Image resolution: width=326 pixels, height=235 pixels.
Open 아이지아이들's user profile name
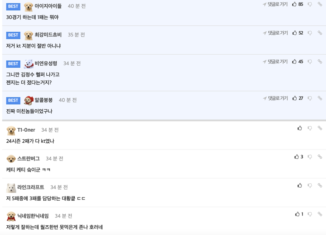pyautogui.click(x=48, y=6)
